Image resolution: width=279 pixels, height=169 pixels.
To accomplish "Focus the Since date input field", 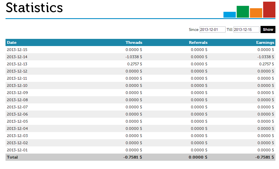I will (x=212, y=29).
